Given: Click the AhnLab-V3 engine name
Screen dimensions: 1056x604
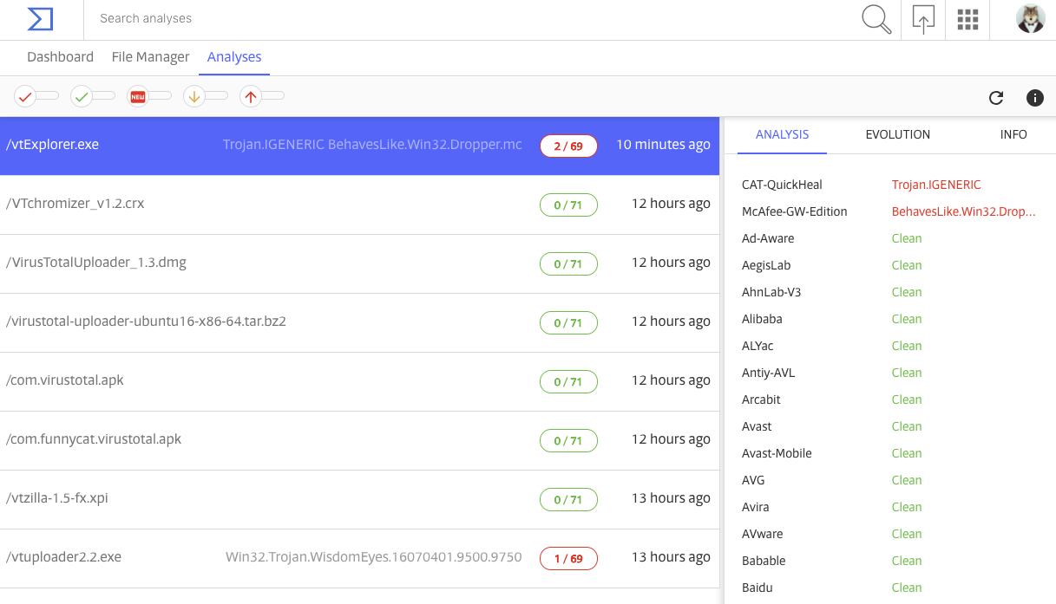Looking at the screenshot, I should coord(771,292).
